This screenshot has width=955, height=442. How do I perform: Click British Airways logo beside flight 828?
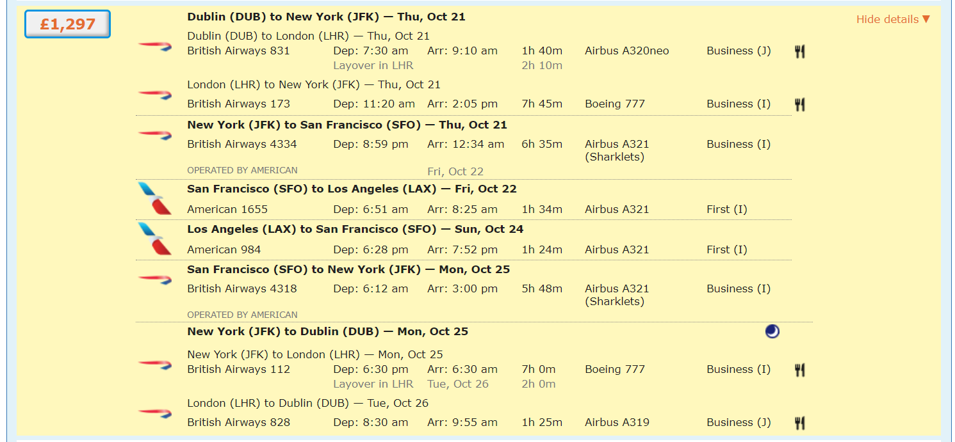(x=155, y=413)
